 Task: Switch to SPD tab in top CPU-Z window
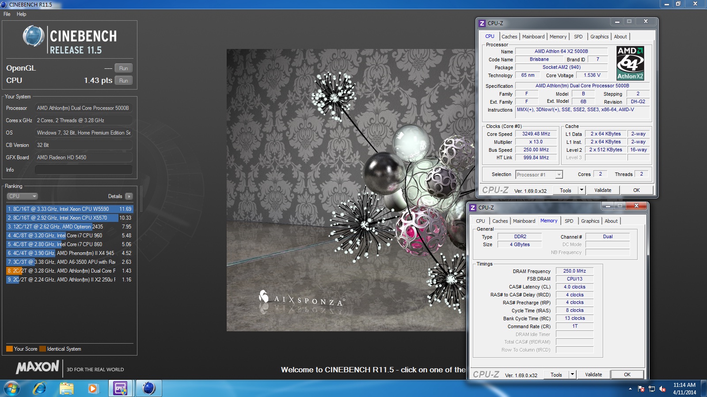tap(578, 37)
